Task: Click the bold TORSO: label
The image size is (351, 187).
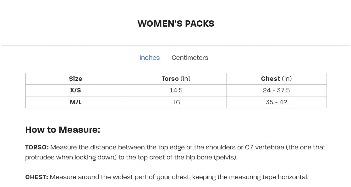Action: click(37, 147)
